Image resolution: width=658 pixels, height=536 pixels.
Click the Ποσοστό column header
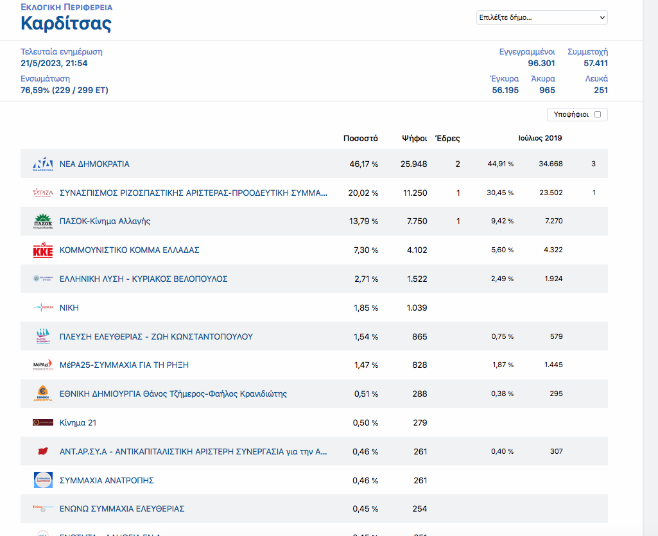point(360,139)
